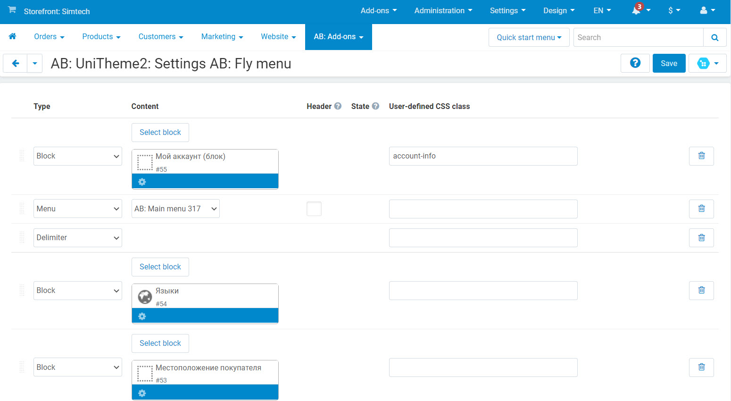Click the blue help question mark button
Image resolution: width=731 pixels, height=401 pixels.
pos(635,63)
